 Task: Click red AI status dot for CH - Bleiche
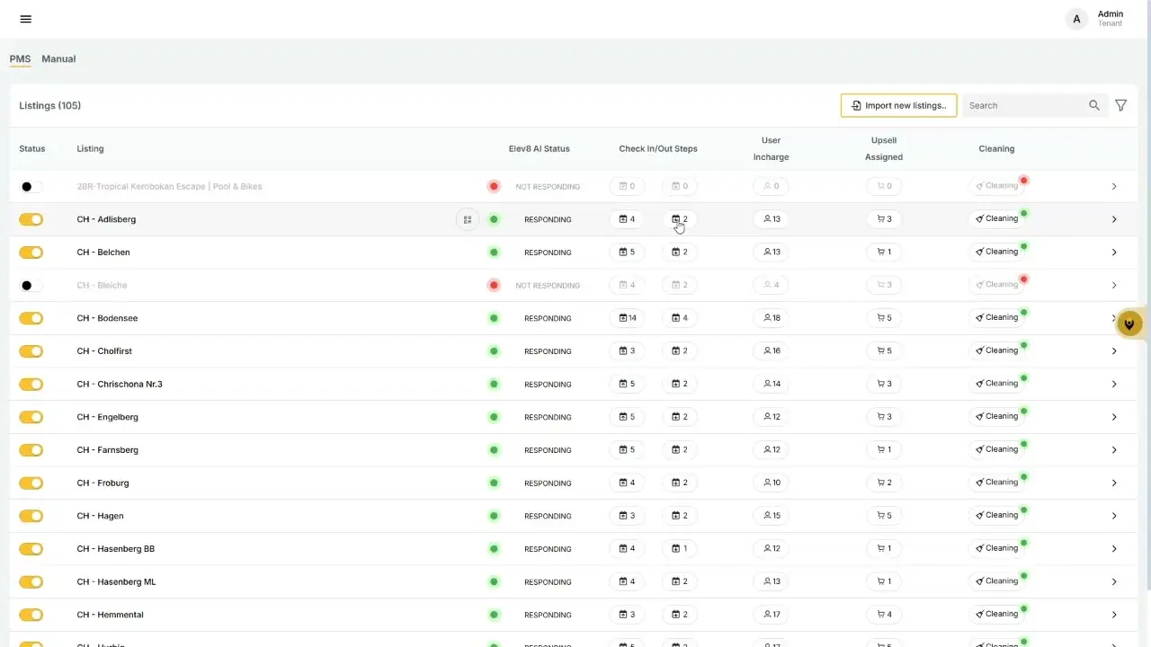click(494, 285)
